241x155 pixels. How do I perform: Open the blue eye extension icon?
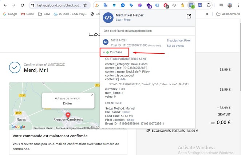point(123,5)
